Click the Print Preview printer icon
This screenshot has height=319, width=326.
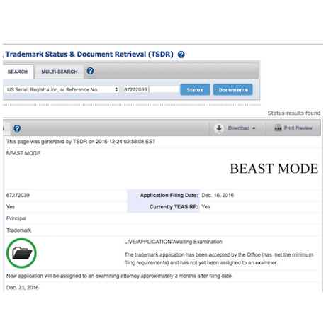point(278,128)
